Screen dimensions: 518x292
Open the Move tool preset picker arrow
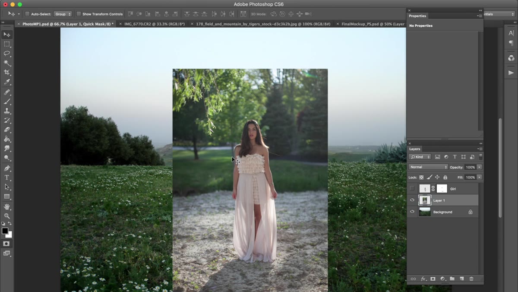(x=19, y=14)
